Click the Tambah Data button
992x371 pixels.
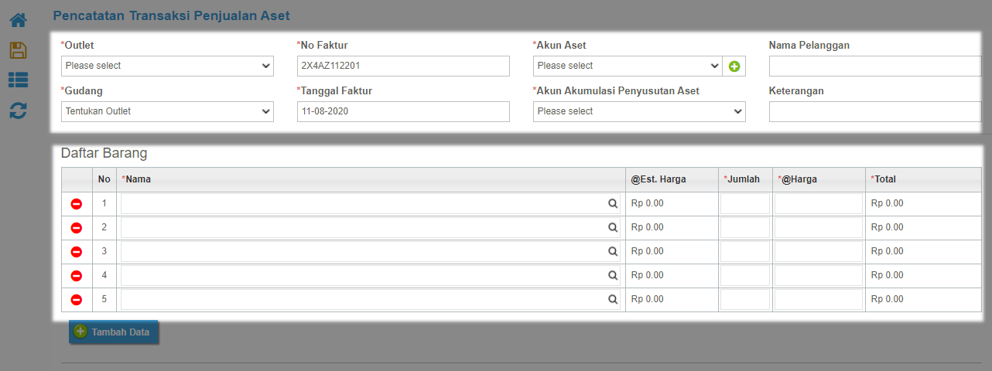pos(114,332)
